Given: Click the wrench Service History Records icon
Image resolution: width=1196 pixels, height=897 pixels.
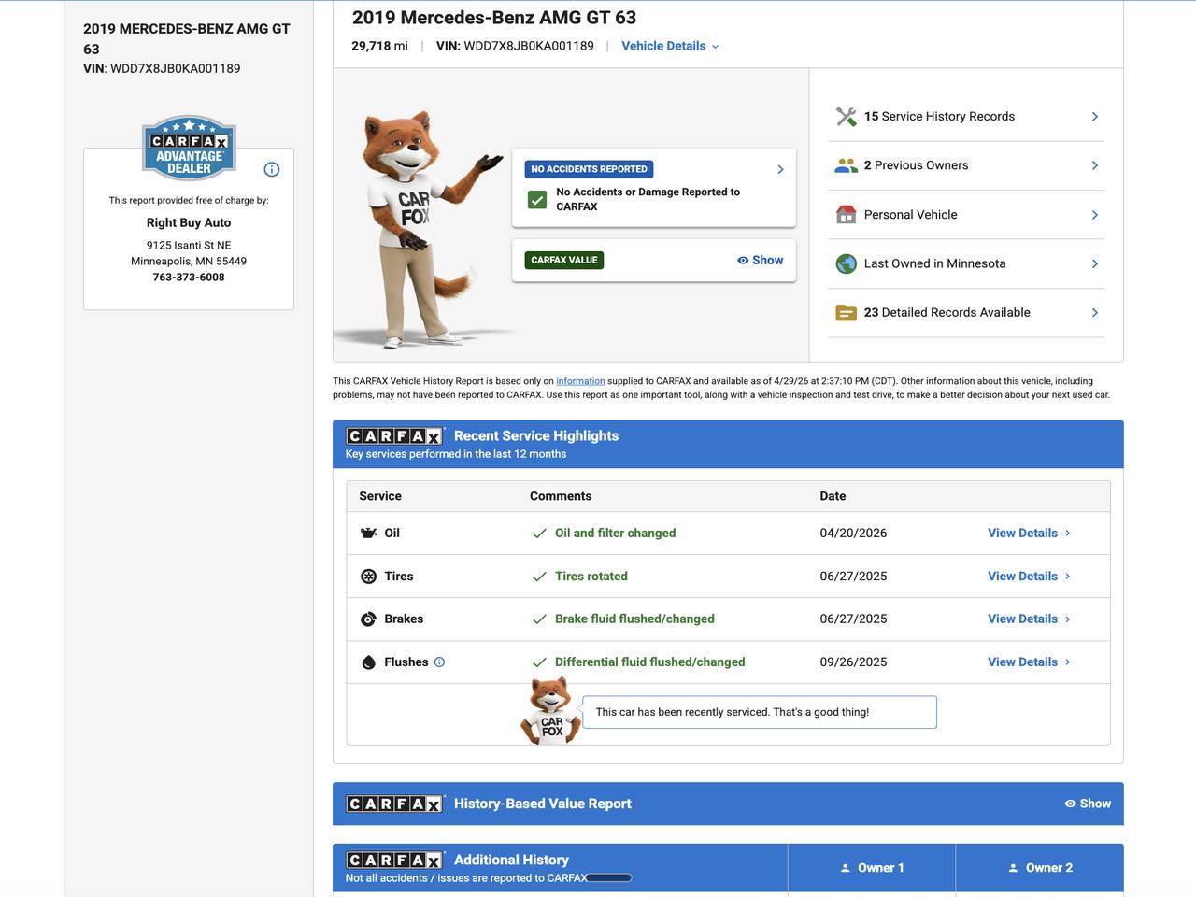Looking at the screenshot, I should pyautogui.click(x=846, y=117).
